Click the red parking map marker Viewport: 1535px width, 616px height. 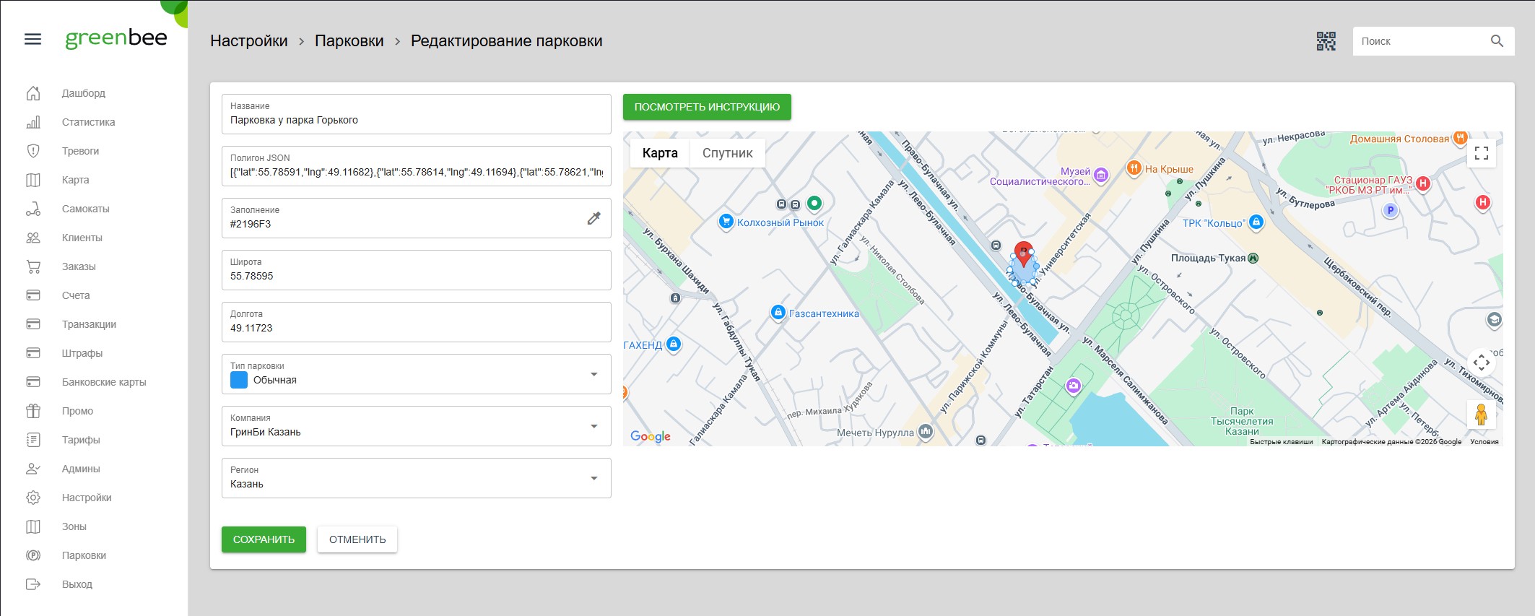coord(1023,253)
